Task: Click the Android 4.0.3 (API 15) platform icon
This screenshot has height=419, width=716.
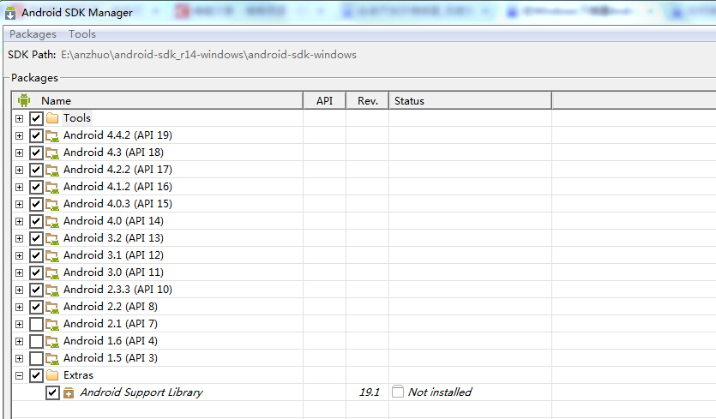Action: [52, 204]
